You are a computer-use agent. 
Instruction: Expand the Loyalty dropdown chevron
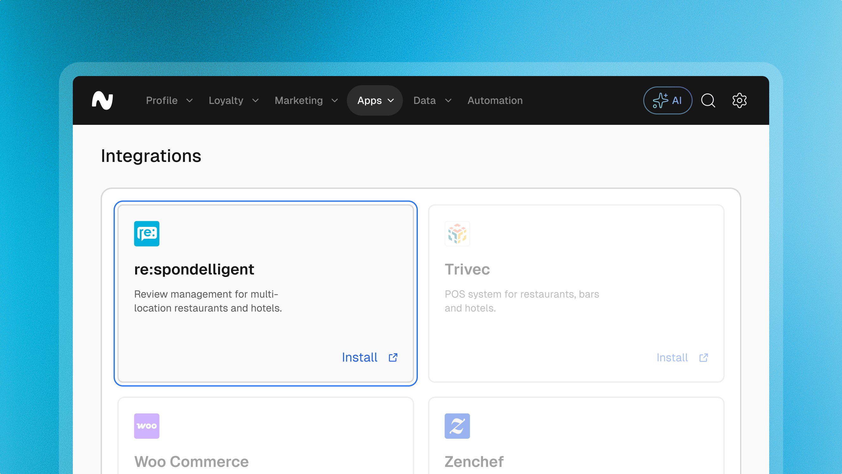(256, 100)
